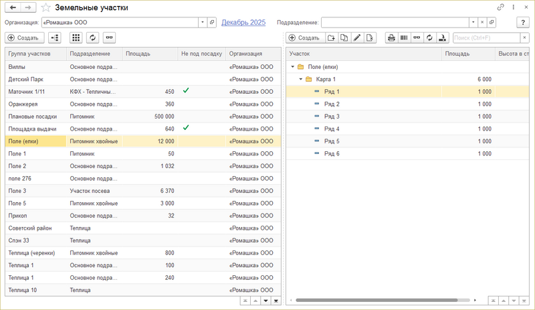Click the grid view icon in left toolbar

(x=76, y=38)
